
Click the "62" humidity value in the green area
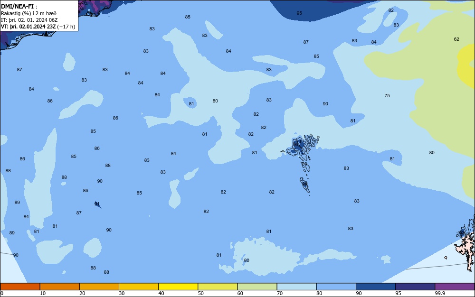coord(456,39)
